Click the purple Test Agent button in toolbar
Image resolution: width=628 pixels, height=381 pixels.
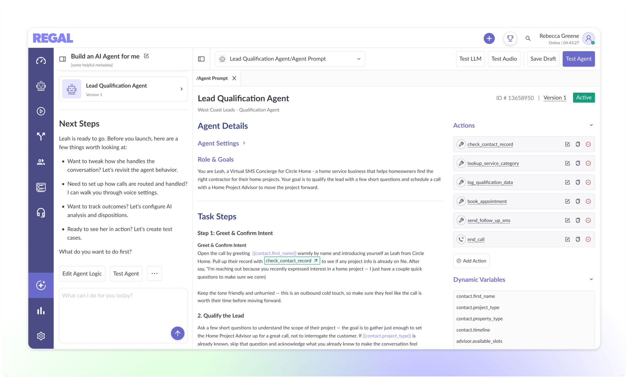pos(578,59)
